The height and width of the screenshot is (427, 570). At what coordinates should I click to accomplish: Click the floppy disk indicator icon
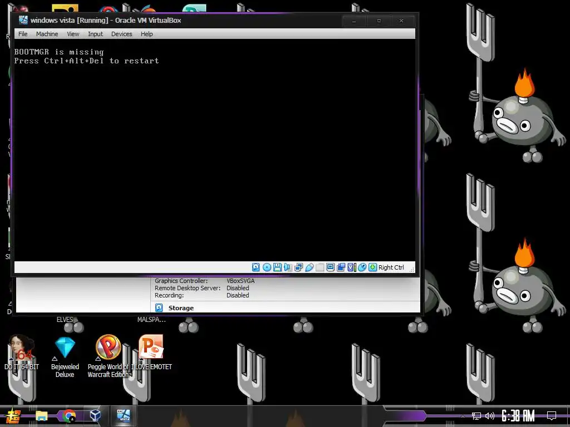point(277,267)
